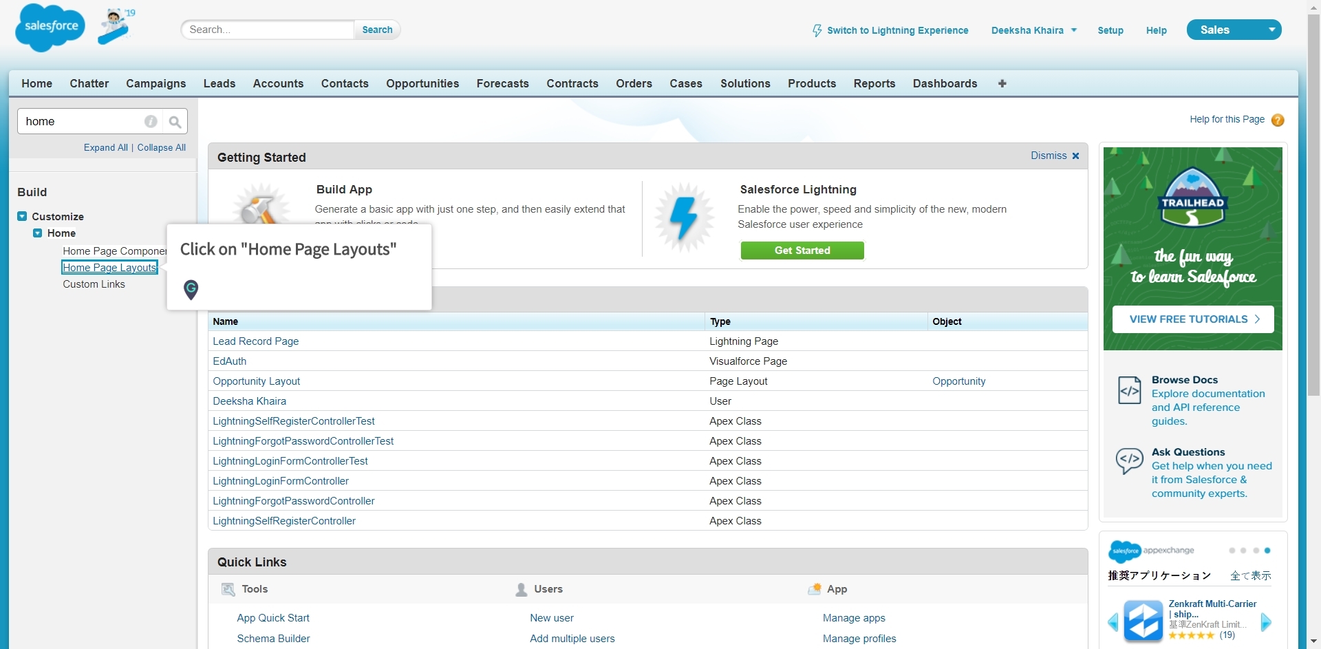Click the left arrow in AppExchange carousel
This screenshot has width=1321, height=649.
[1113, 622]
